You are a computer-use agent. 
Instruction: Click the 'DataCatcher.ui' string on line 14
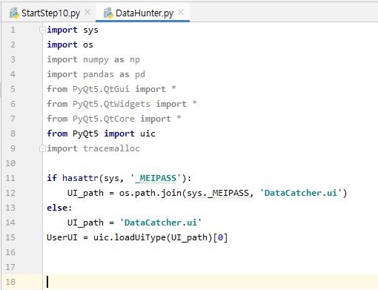161,223
